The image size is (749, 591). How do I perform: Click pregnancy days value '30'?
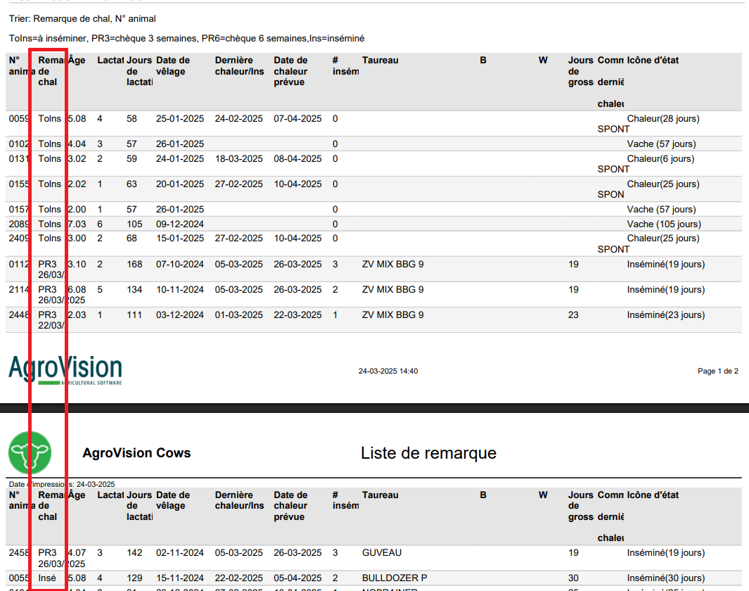pos(573,578)
